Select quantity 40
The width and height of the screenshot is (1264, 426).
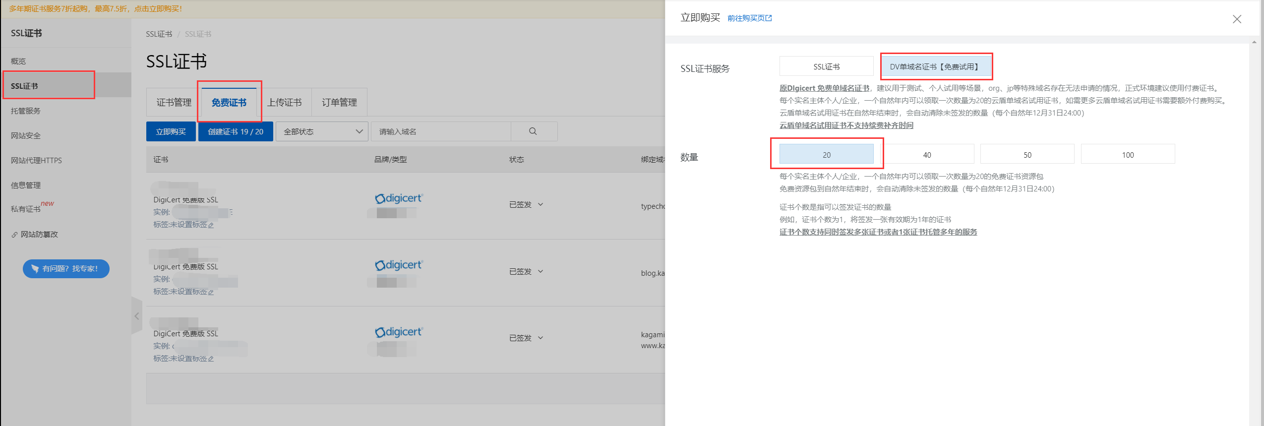[927, 155]
